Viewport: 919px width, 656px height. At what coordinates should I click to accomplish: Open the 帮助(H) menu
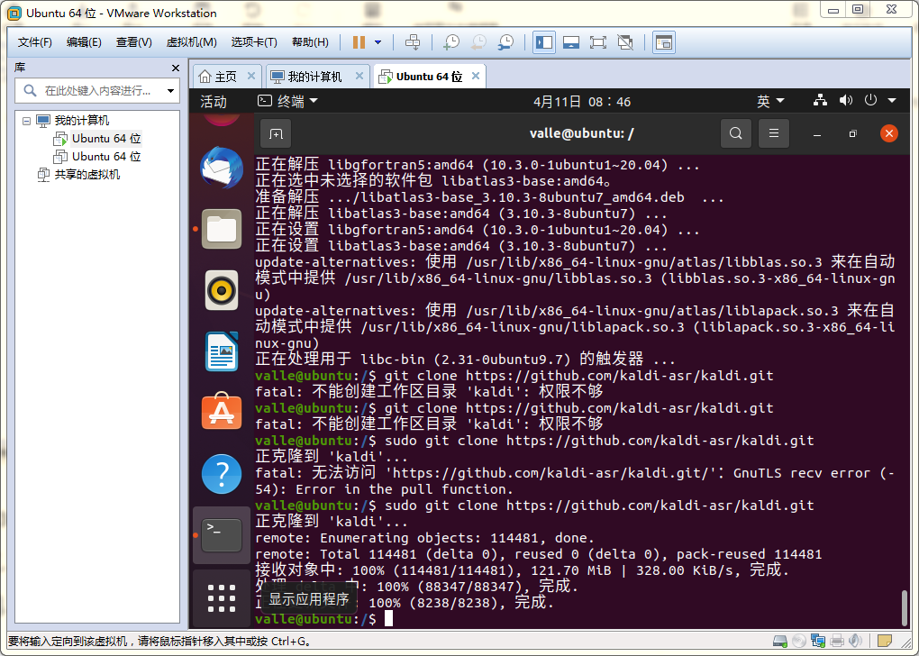click(x=310, y=42)
